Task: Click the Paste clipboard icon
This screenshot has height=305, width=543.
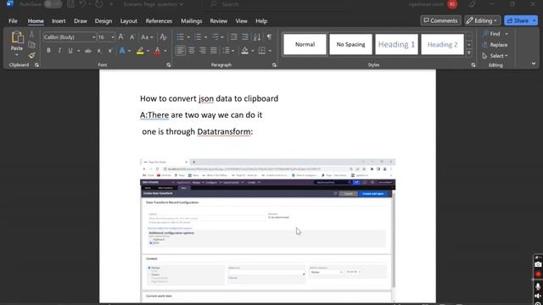Action: click(x=17, y=37)
